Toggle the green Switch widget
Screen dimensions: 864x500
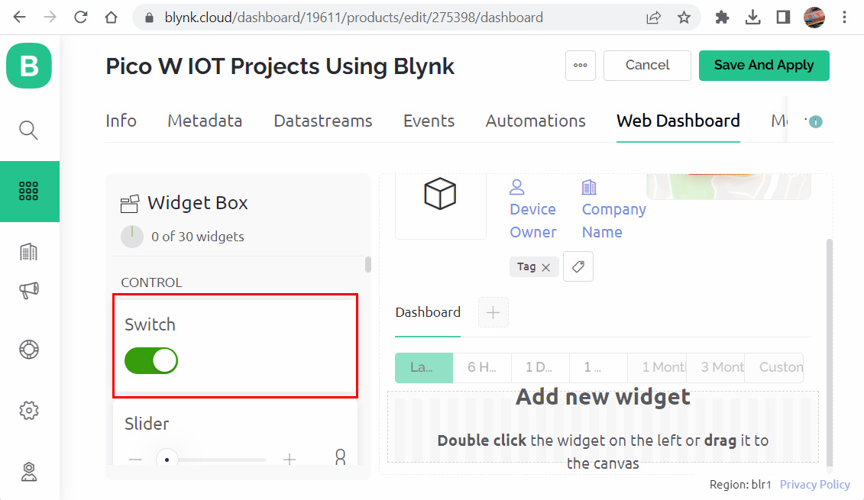tap(151, 361)
